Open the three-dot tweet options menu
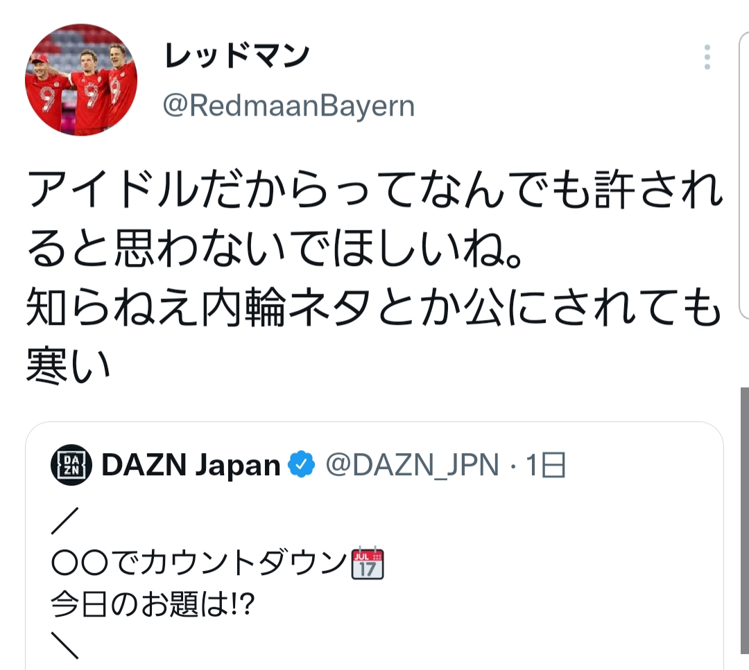 click(x=707, y=58)
